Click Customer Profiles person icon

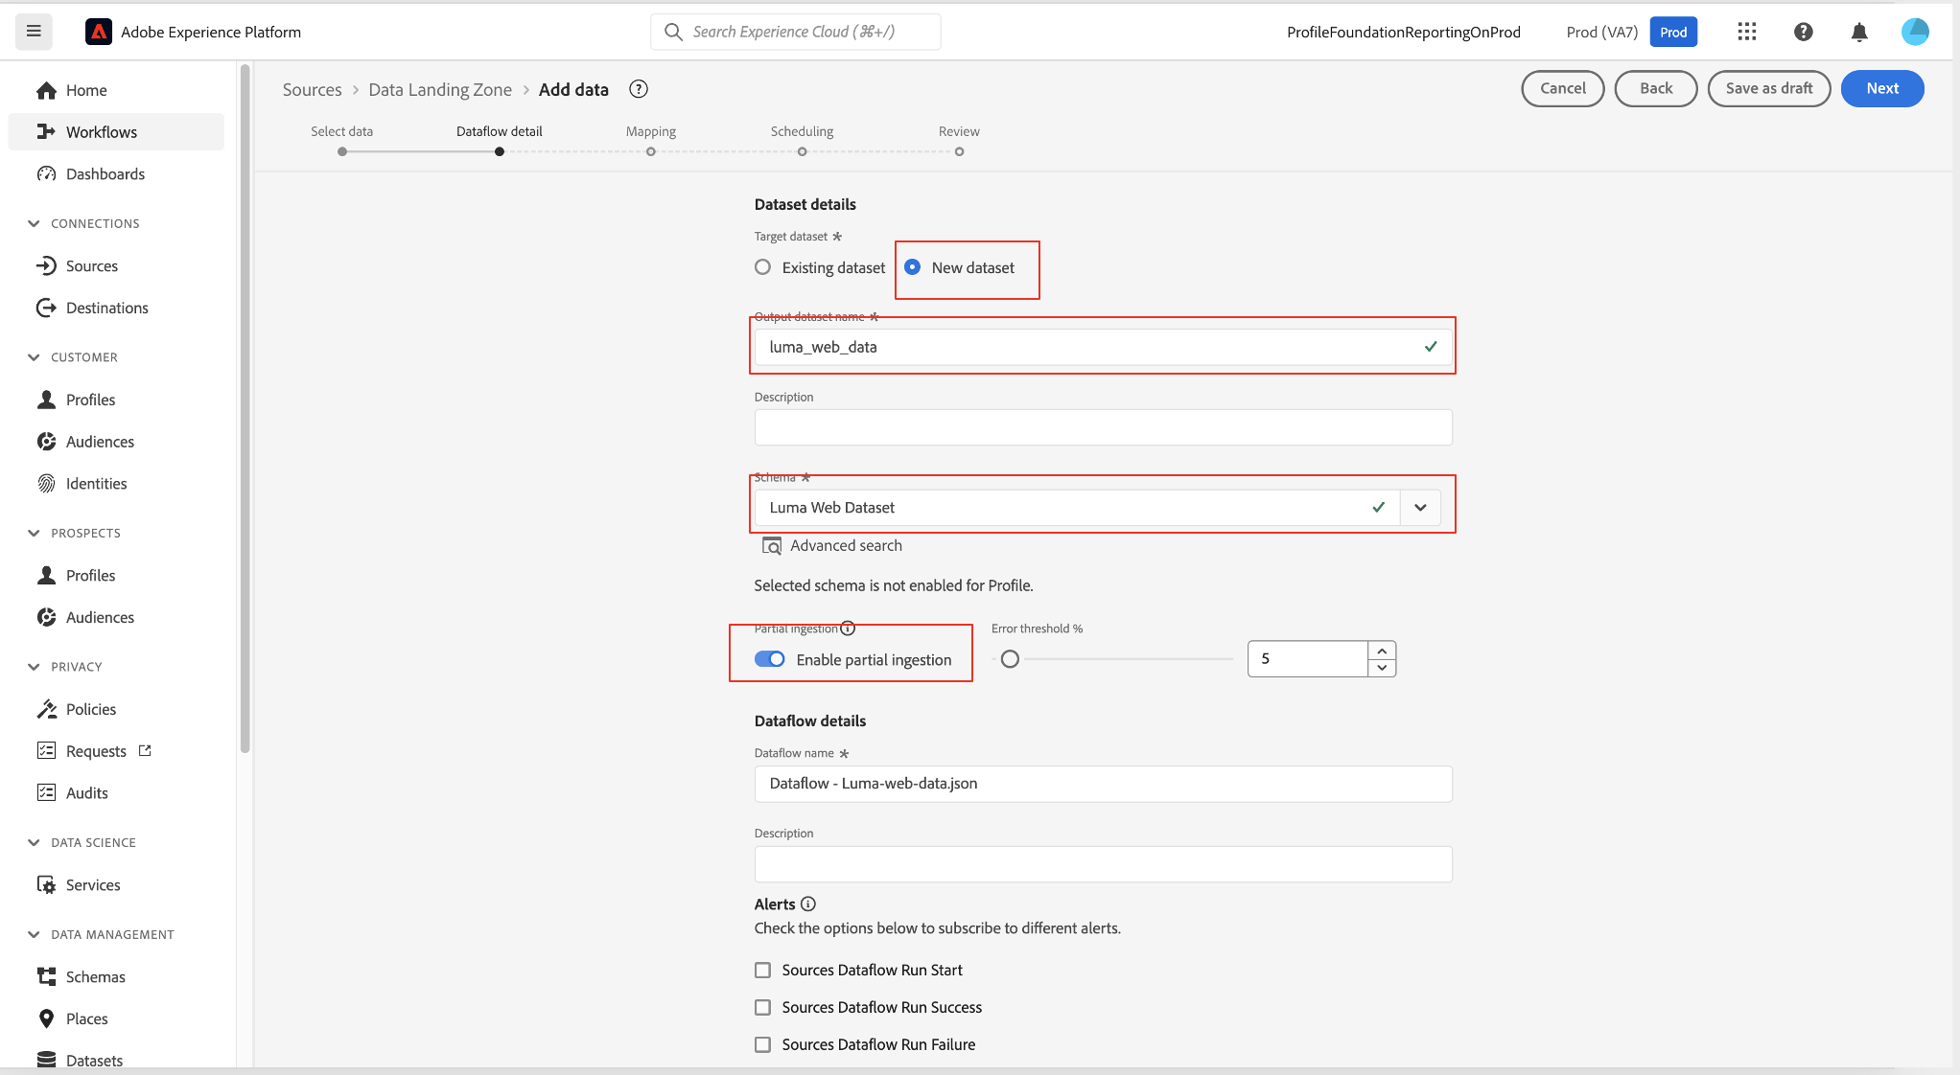(x=46, y=400)
